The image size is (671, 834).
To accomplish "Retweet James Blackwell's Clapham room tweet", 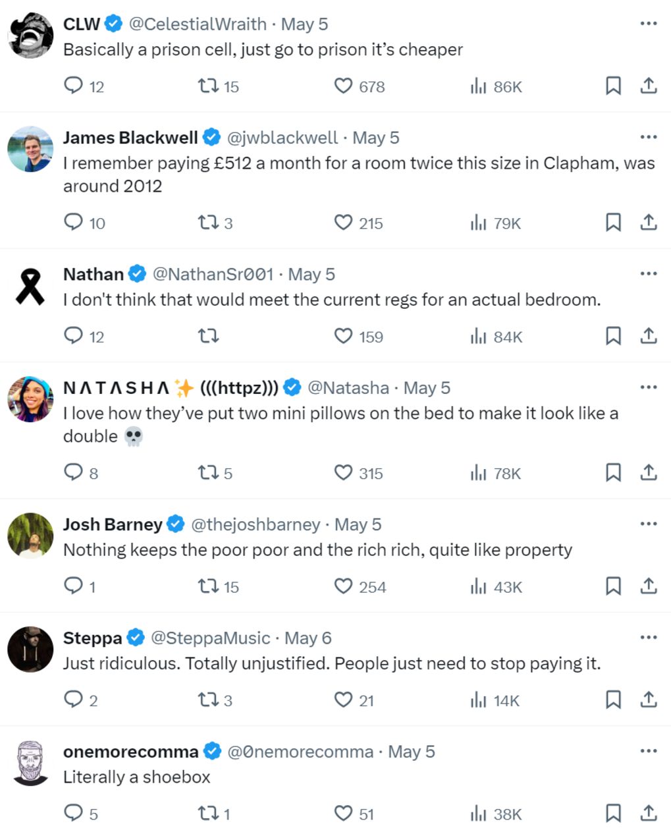I will click(x=208, y=223).
